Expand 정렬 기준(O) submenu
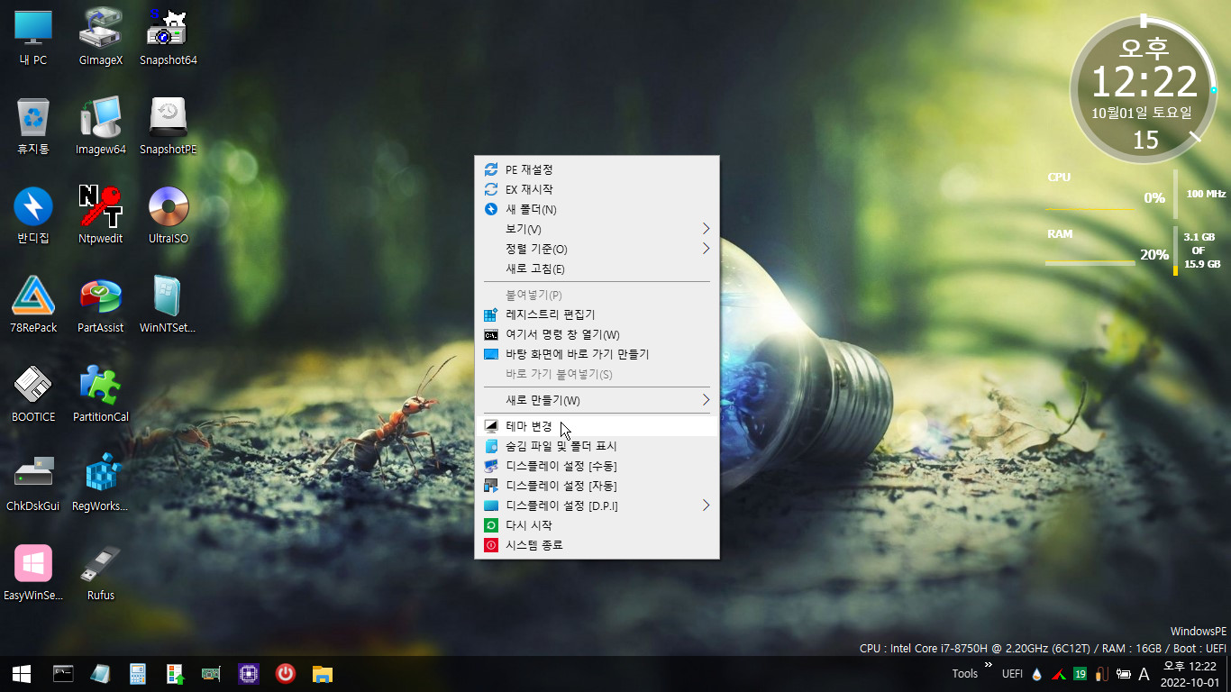 (597, 249)
